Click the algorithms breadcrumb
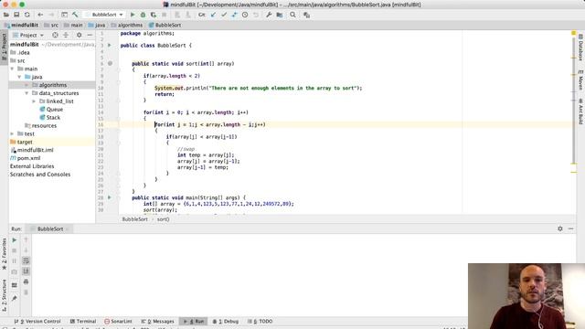The image size is (585, 329). [x=127, y=25]
